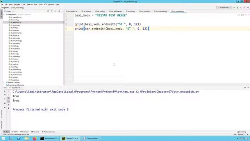Open Python Console tab
The image size is (250, 141).
[48, 132]
